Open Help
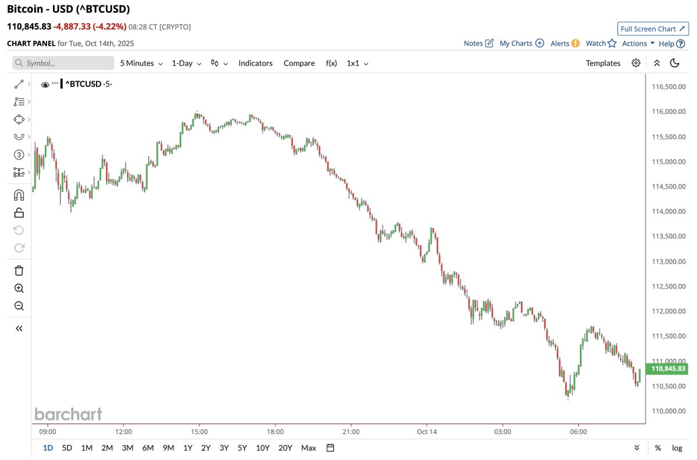This screenshot has height=460, width=697. coord(671,44)
